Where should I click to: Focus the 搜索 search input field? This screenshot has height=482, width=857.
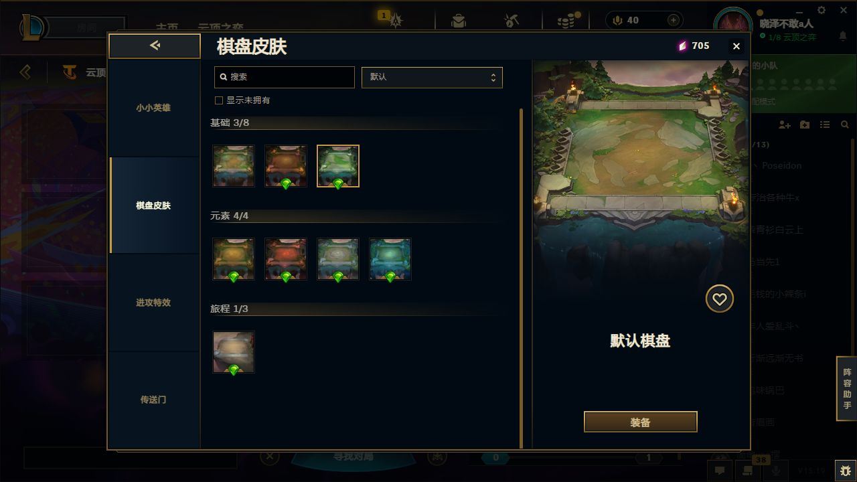pos(285,77)
